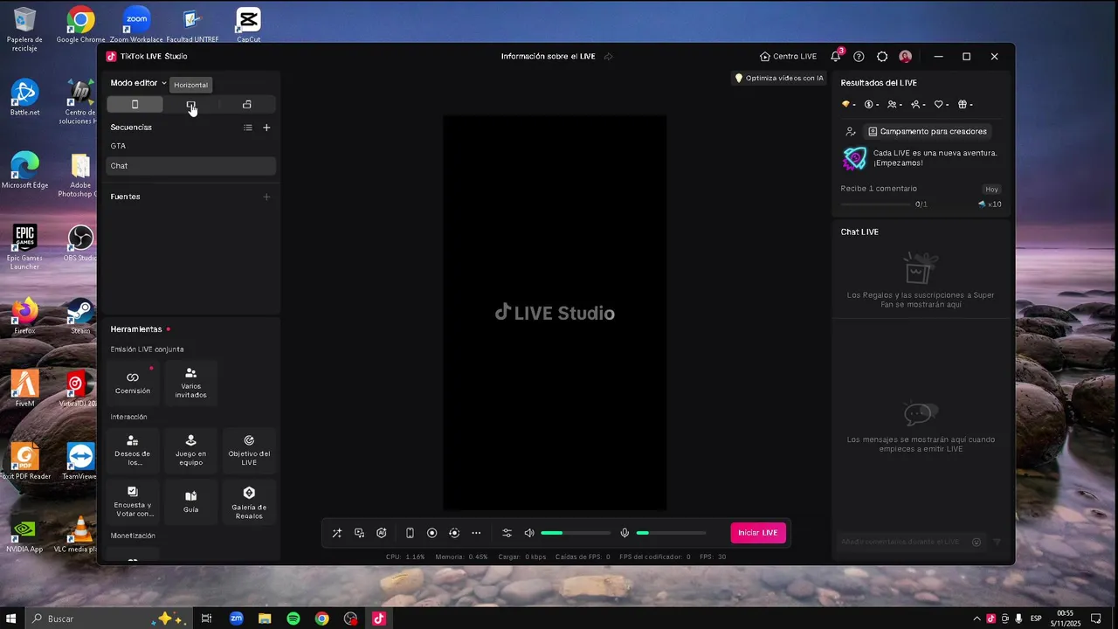The width and height of the screenshot is (1118, 629).
Task: Open the three-dots more options menu
Action: pos(476,533)
